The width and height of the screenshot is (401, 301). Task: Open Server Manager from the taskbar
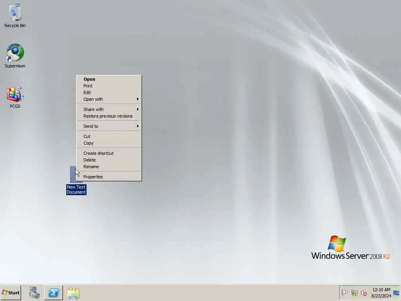(x=34, y=292)
